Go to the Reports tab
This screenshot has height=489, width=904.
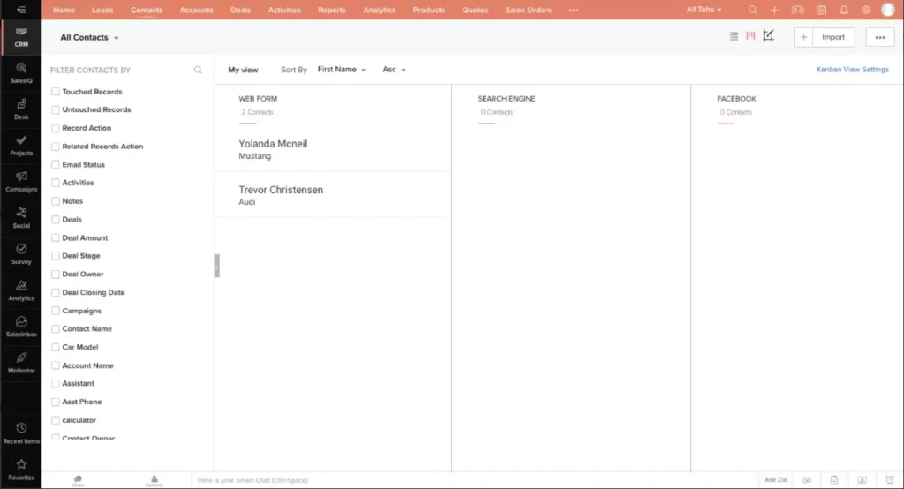click(332, 10)
